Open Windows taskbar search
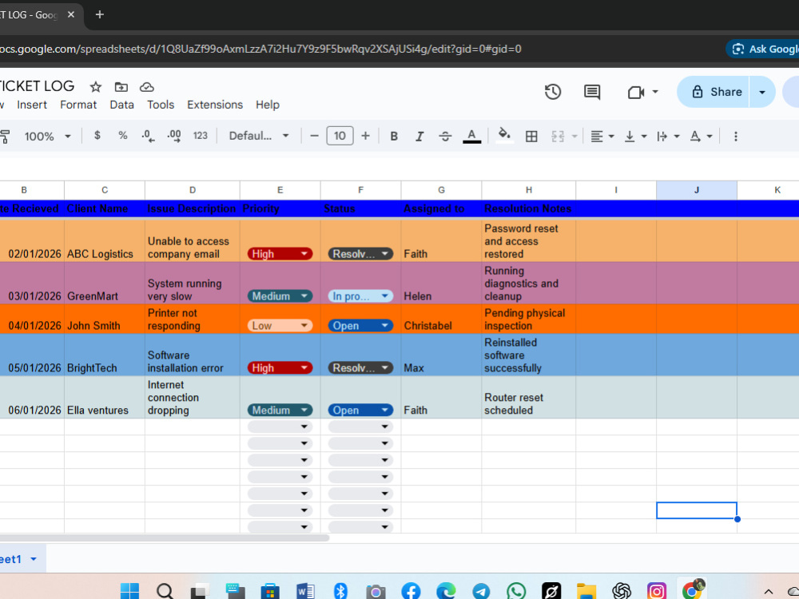The height and width of the screenshot is (599, 799). 165,591
